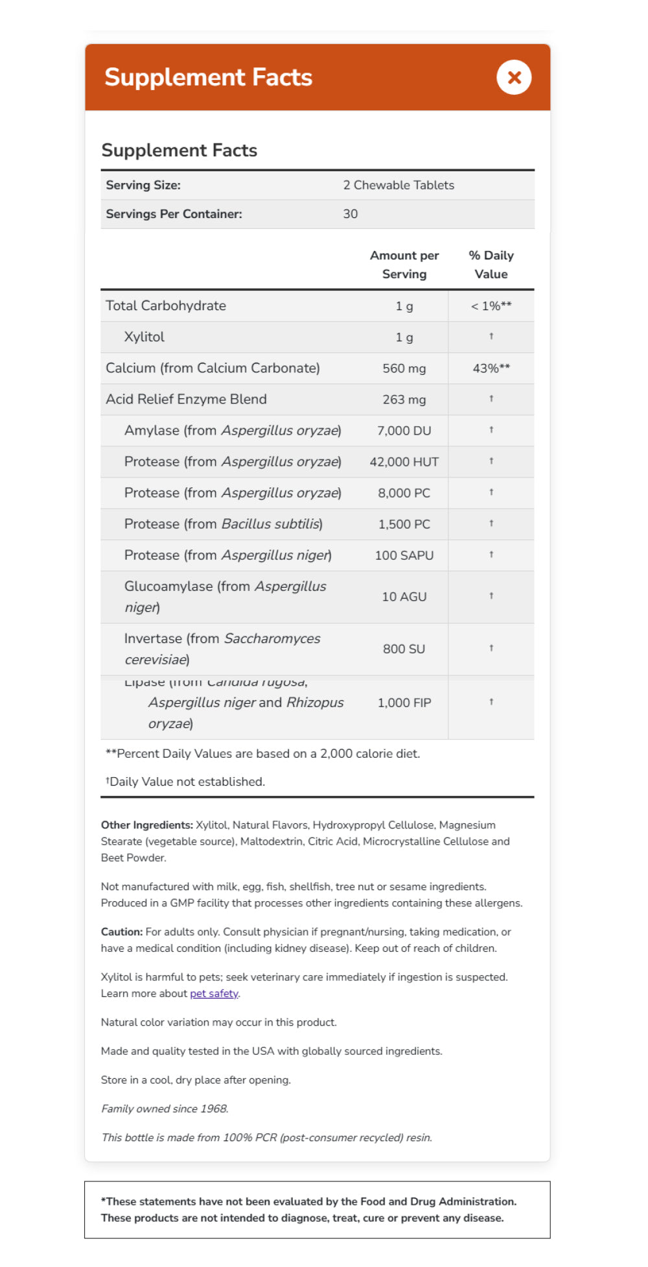
Task: Click the 43% daily value for Calcium
Action: (x=491, y=368)
